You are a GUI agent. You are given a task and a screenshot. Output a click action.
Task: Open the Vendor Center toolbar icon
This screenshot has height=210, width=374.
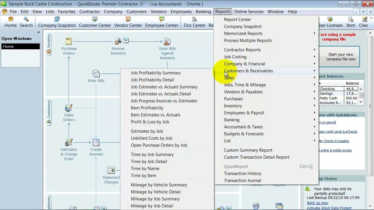tap(128, 22)
